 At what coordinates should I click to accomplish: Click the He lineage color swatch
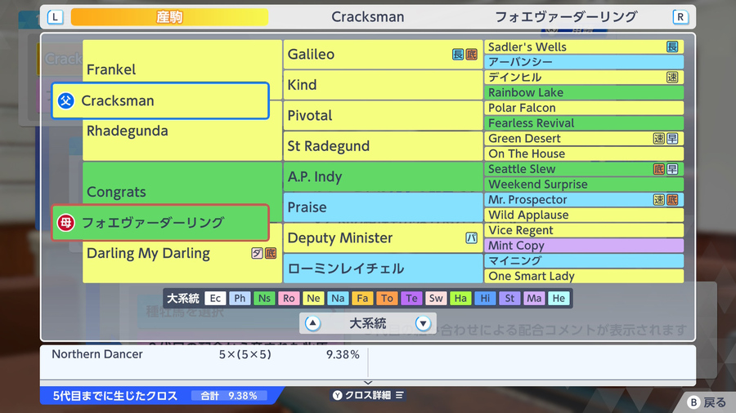click(x=559, y=298)
